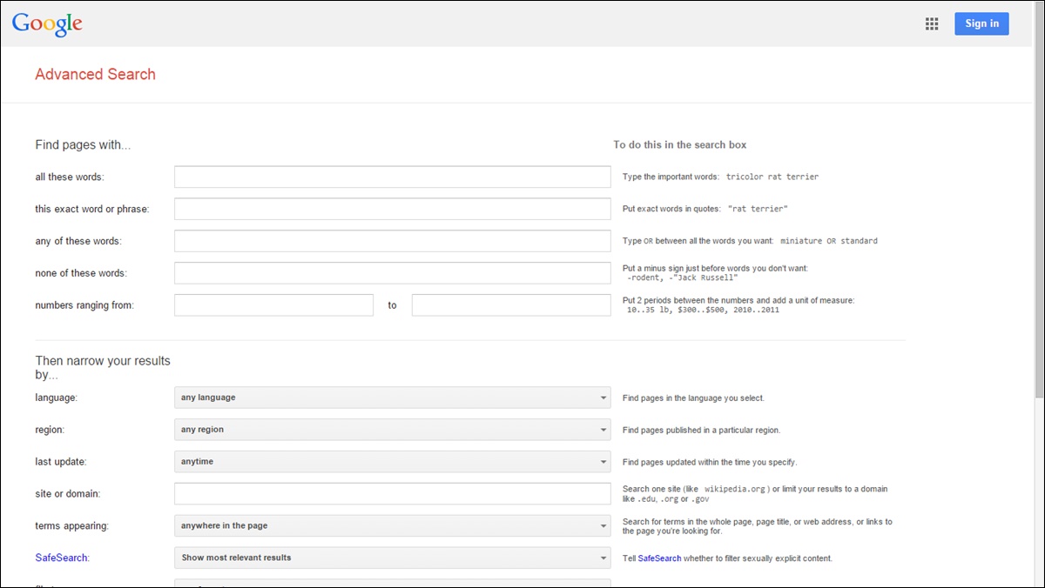Open the "any region" dropdown
Viewport: 1045px width, 588px height.
392,429
